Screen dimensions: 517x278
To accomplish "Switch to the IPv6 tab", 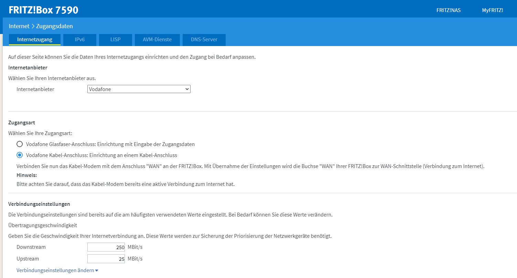I will point(80,40).
